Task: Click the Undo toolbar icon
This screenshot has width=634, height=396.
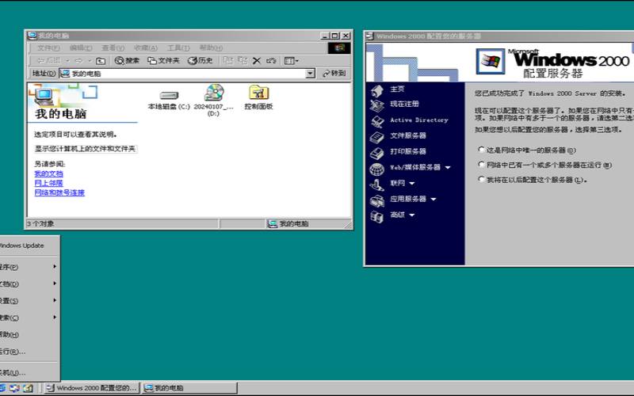Action: [271, 61]
